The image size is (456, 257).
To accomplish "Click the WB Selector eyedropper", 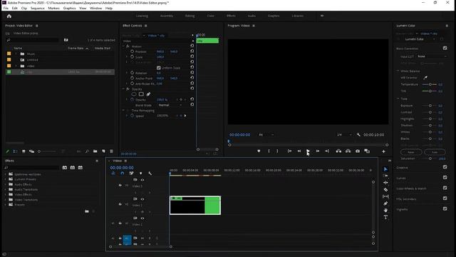I will click(425, 78).
